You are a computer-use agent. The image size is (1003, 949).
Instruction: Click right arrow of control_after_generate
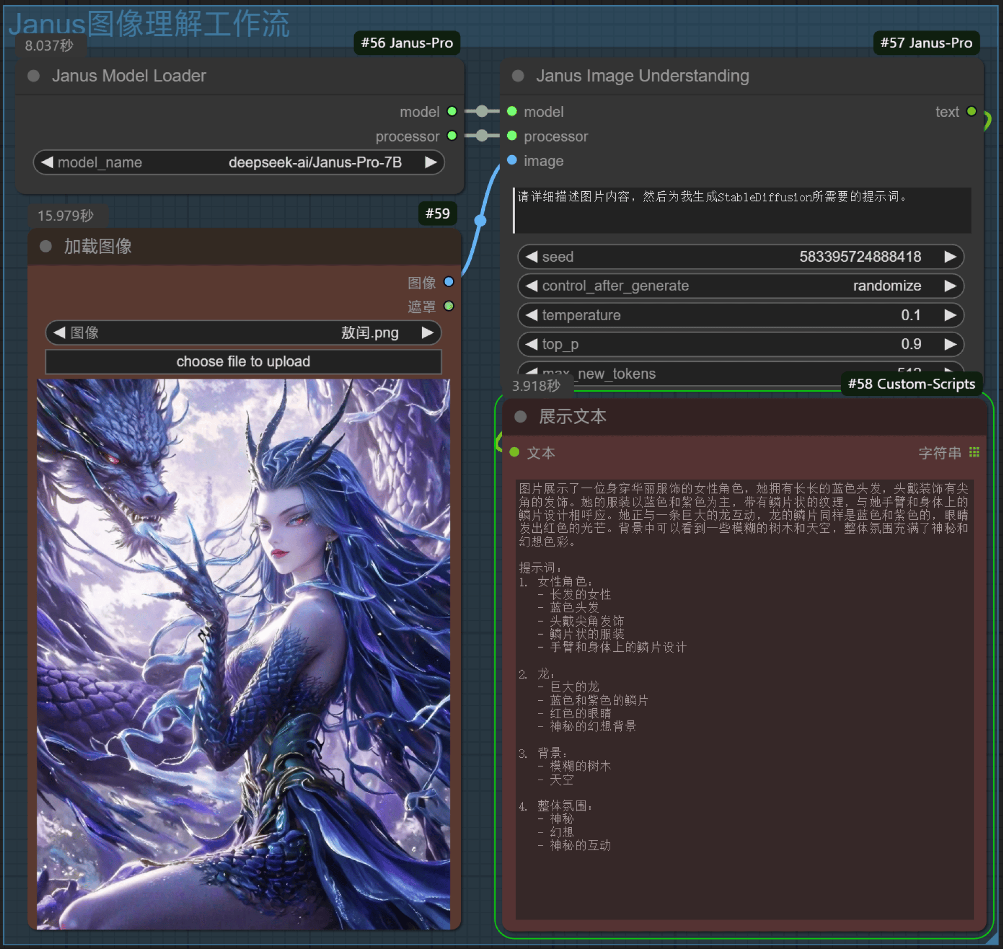click(950, 286)
